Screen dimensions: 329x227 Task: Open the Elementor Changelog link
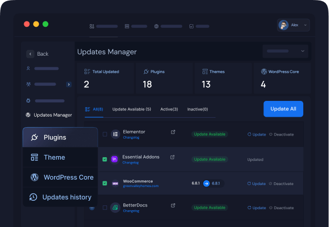pos(131,138)
